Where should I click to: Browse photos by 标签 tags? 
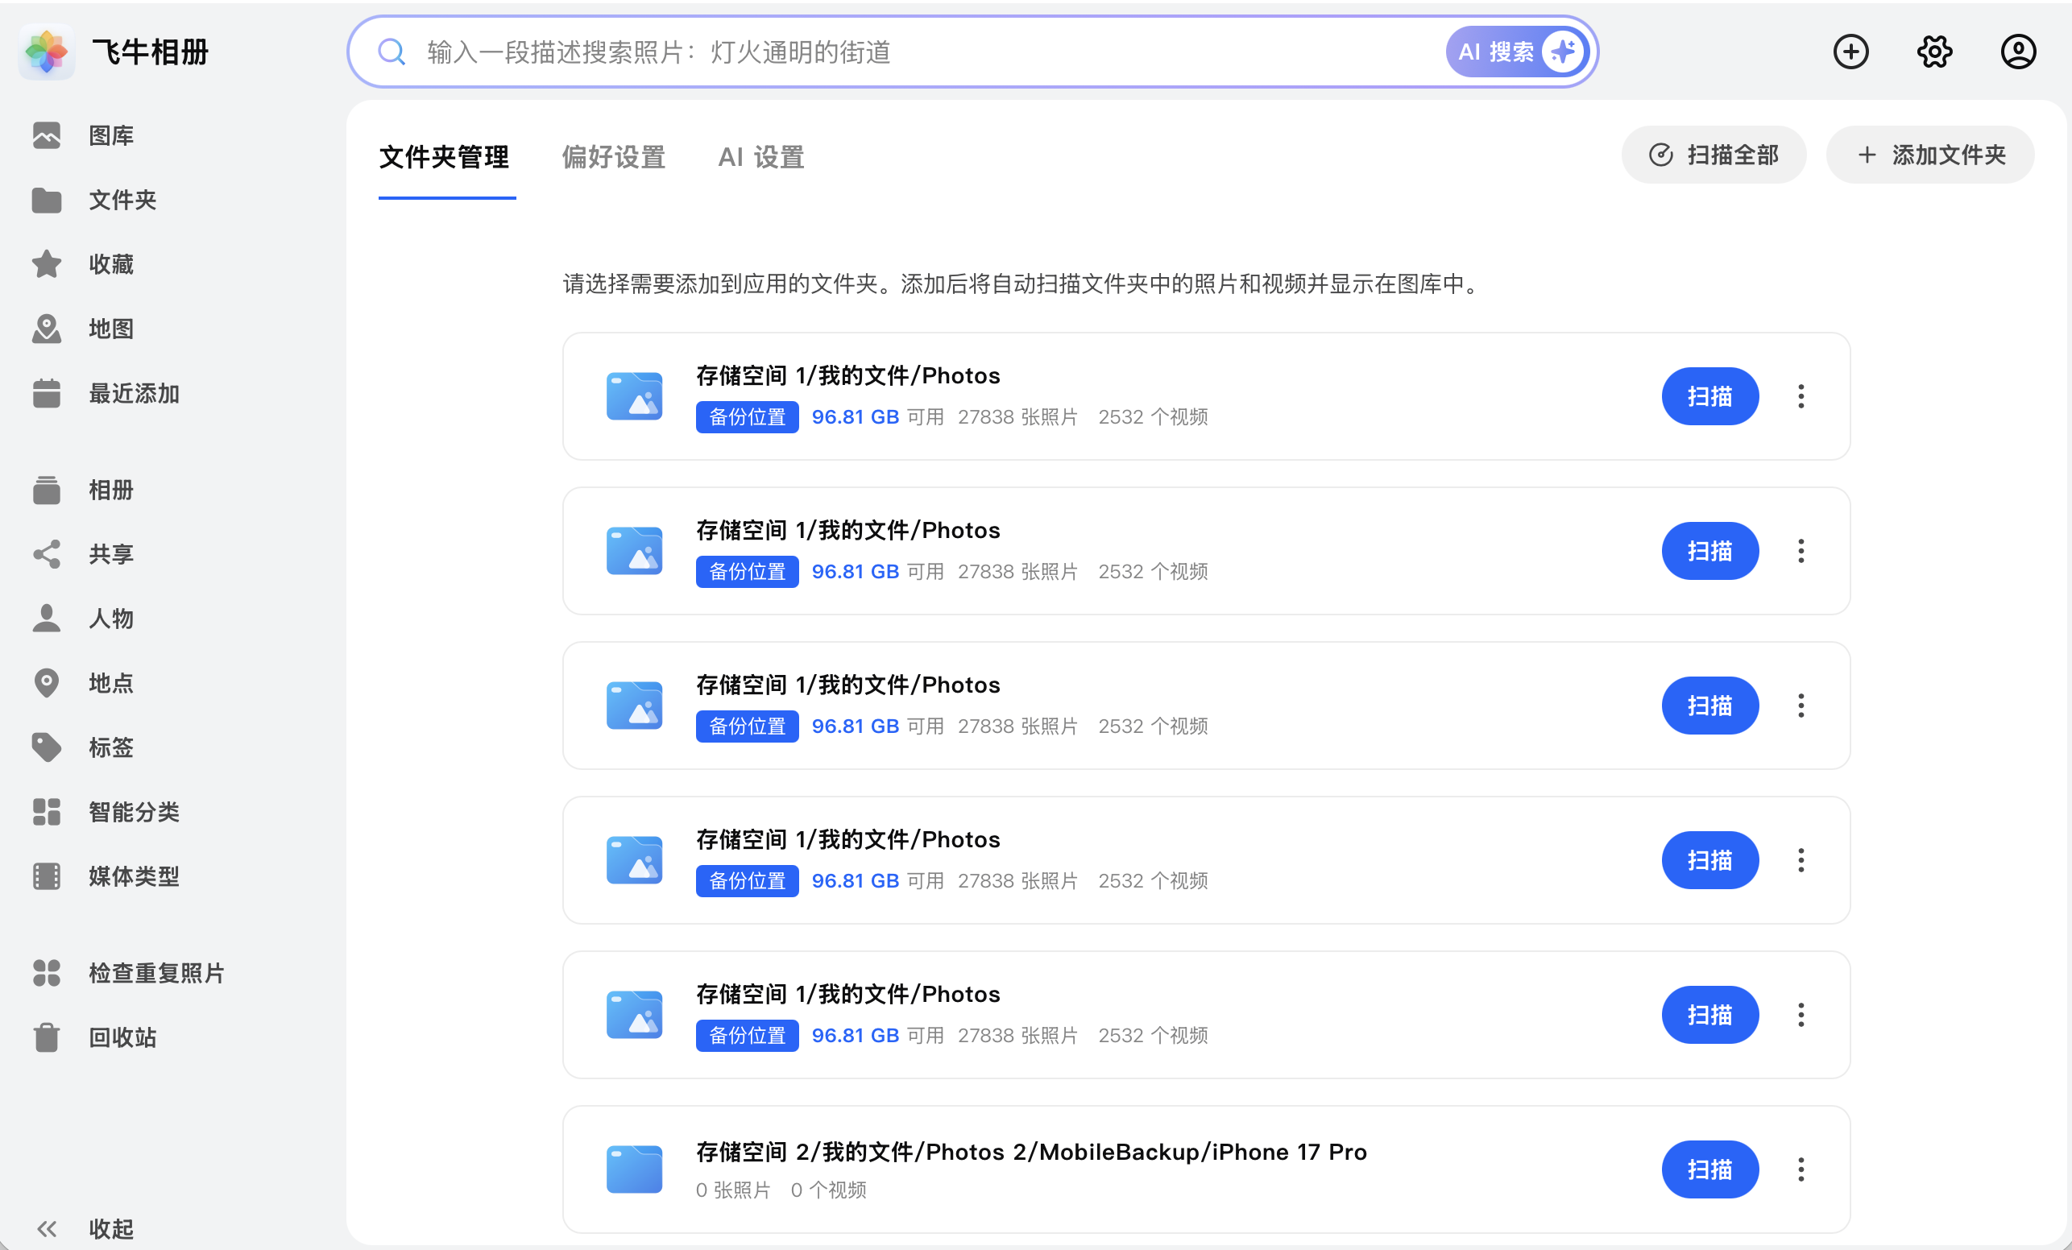(x=110, y=747)
